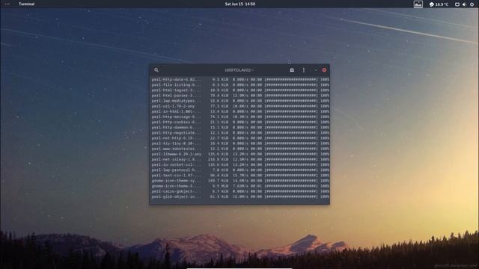The image size is (479, 269).
Task: Click the screen display icon in system tray
Action: [457, 4]
